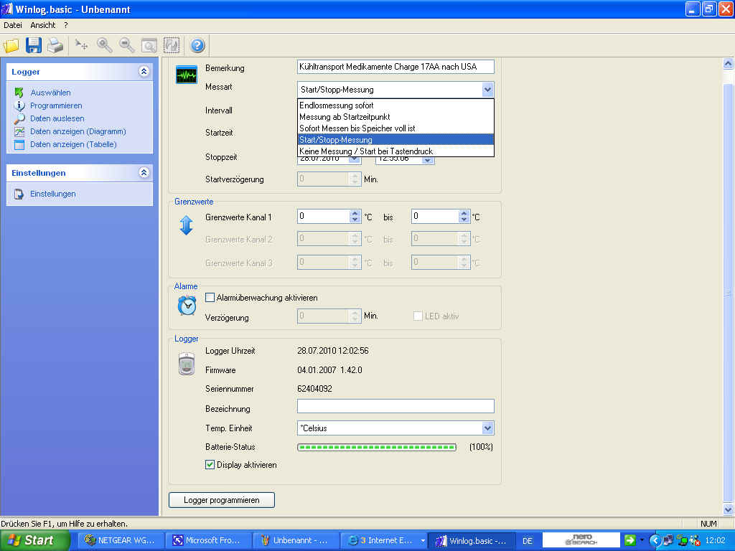Click the blue up-down arrow Grenzwerte icon
This screenshot has height=551, width=735.
187,225
